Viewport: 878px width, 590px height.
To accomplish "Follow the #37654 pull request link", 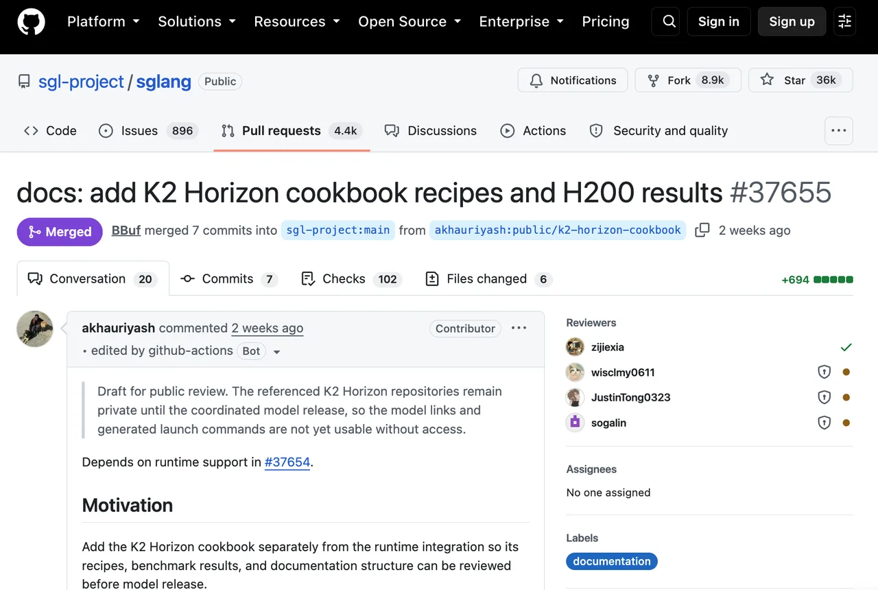I will 287,462.
